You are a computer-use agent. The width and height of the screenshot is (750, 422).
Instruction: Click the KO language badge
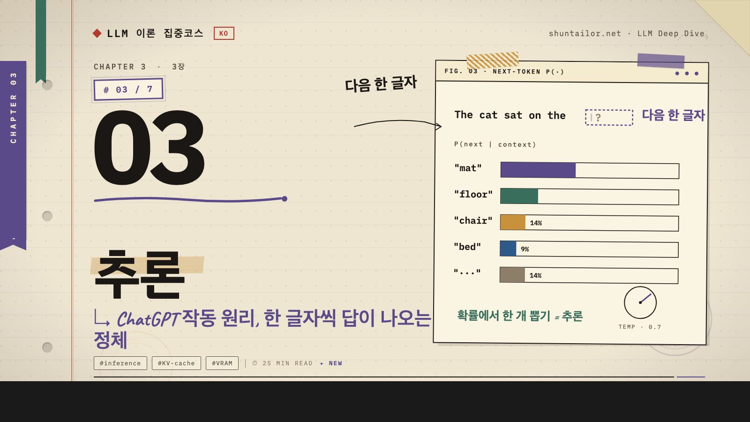(224, 33)
